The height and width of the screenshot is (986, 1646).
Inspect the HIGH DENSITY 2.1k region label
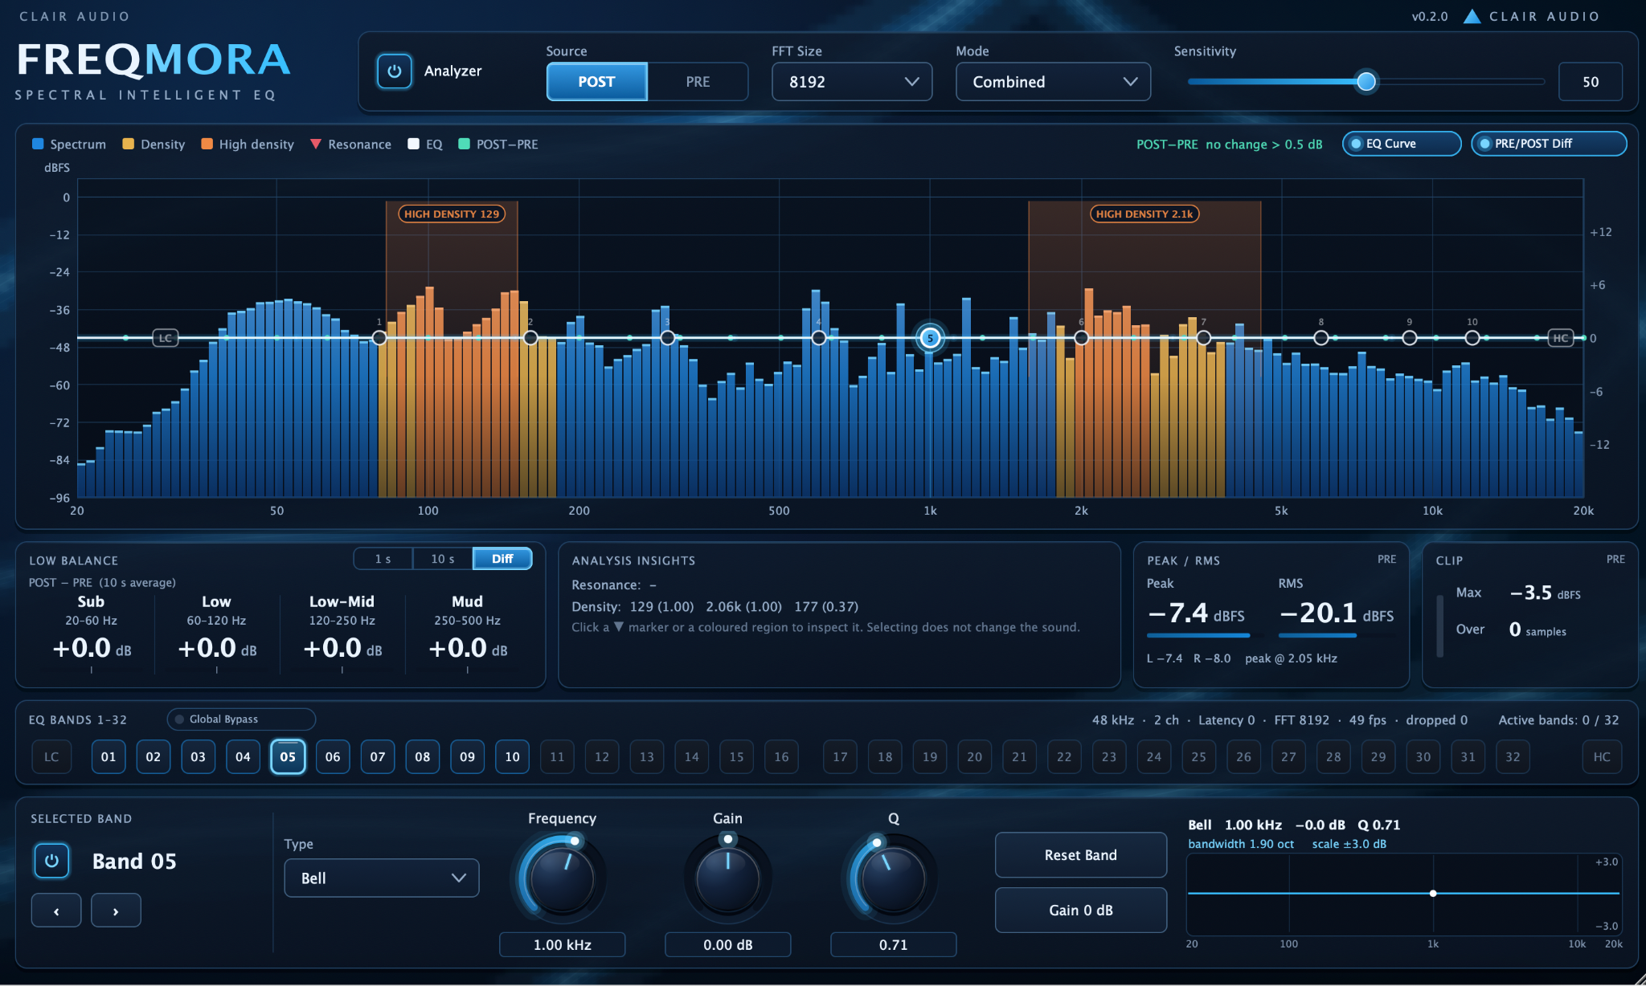pos(1144,214)
